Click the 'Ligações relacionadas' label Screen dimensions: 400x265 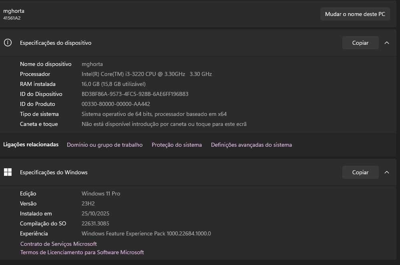[31, 145]
